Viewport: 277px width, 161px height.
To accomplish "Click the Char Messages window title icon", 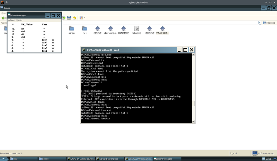I will (9, 15).
